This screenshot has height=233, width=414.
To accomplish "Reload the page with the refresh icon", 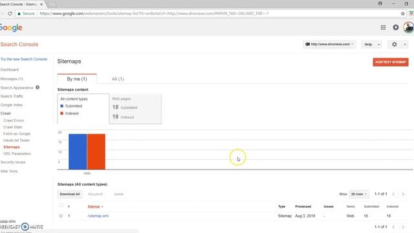I will tap(10, 14).
